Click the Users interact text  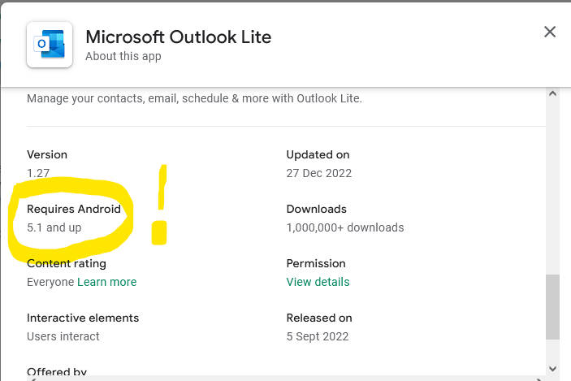pos(63,336)
